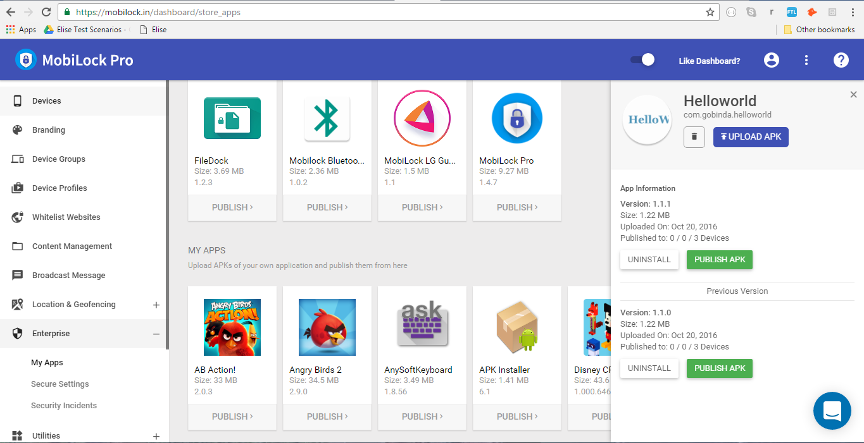Screen dimensions: 864x443
Task: Click the Location & Geofencing map icon
Action: click(18, 305)
